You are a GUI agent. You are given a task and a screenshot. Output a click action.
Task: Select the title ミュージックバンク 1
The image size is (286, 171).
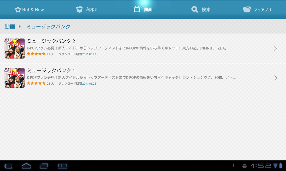tap(51, 70)
